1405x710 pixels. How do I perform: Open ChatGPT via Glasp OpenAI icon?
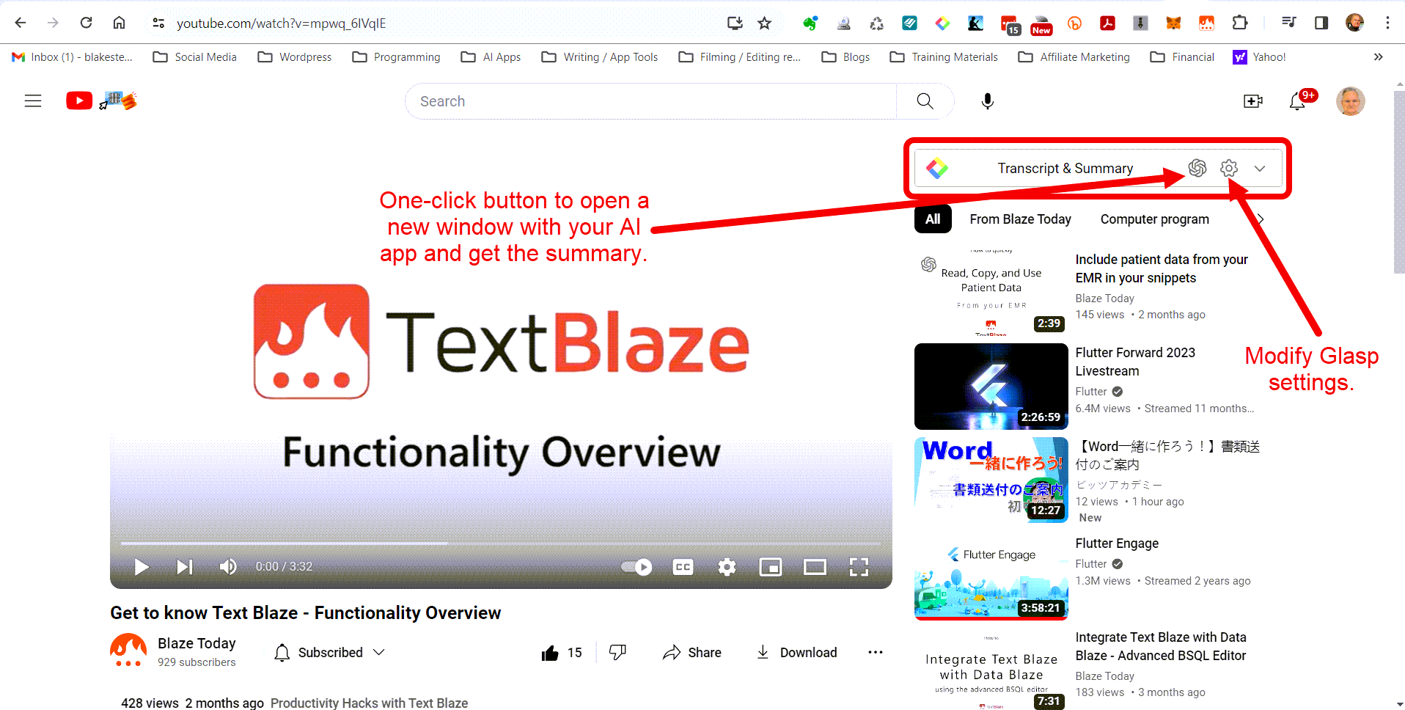click(1198, 168)
